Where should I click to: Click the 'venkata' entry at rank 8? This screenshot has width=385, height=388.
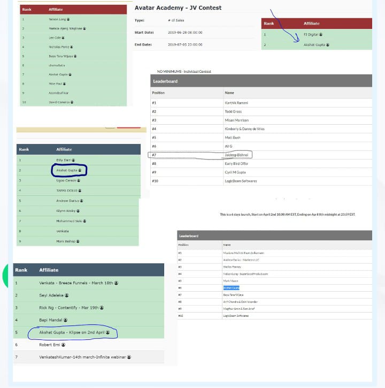(63, 231)
